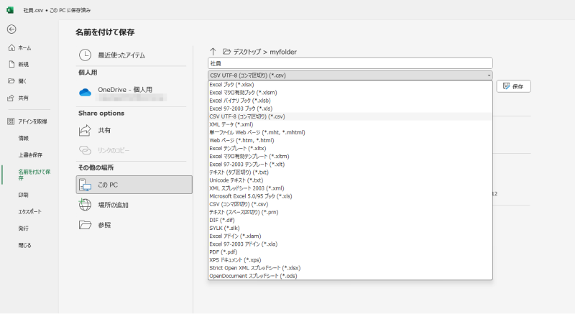Choose Excel 97-2003 アドイン (*.xla)
The image size is (575, 314).
pyautogui.click(x=350, y=244)
